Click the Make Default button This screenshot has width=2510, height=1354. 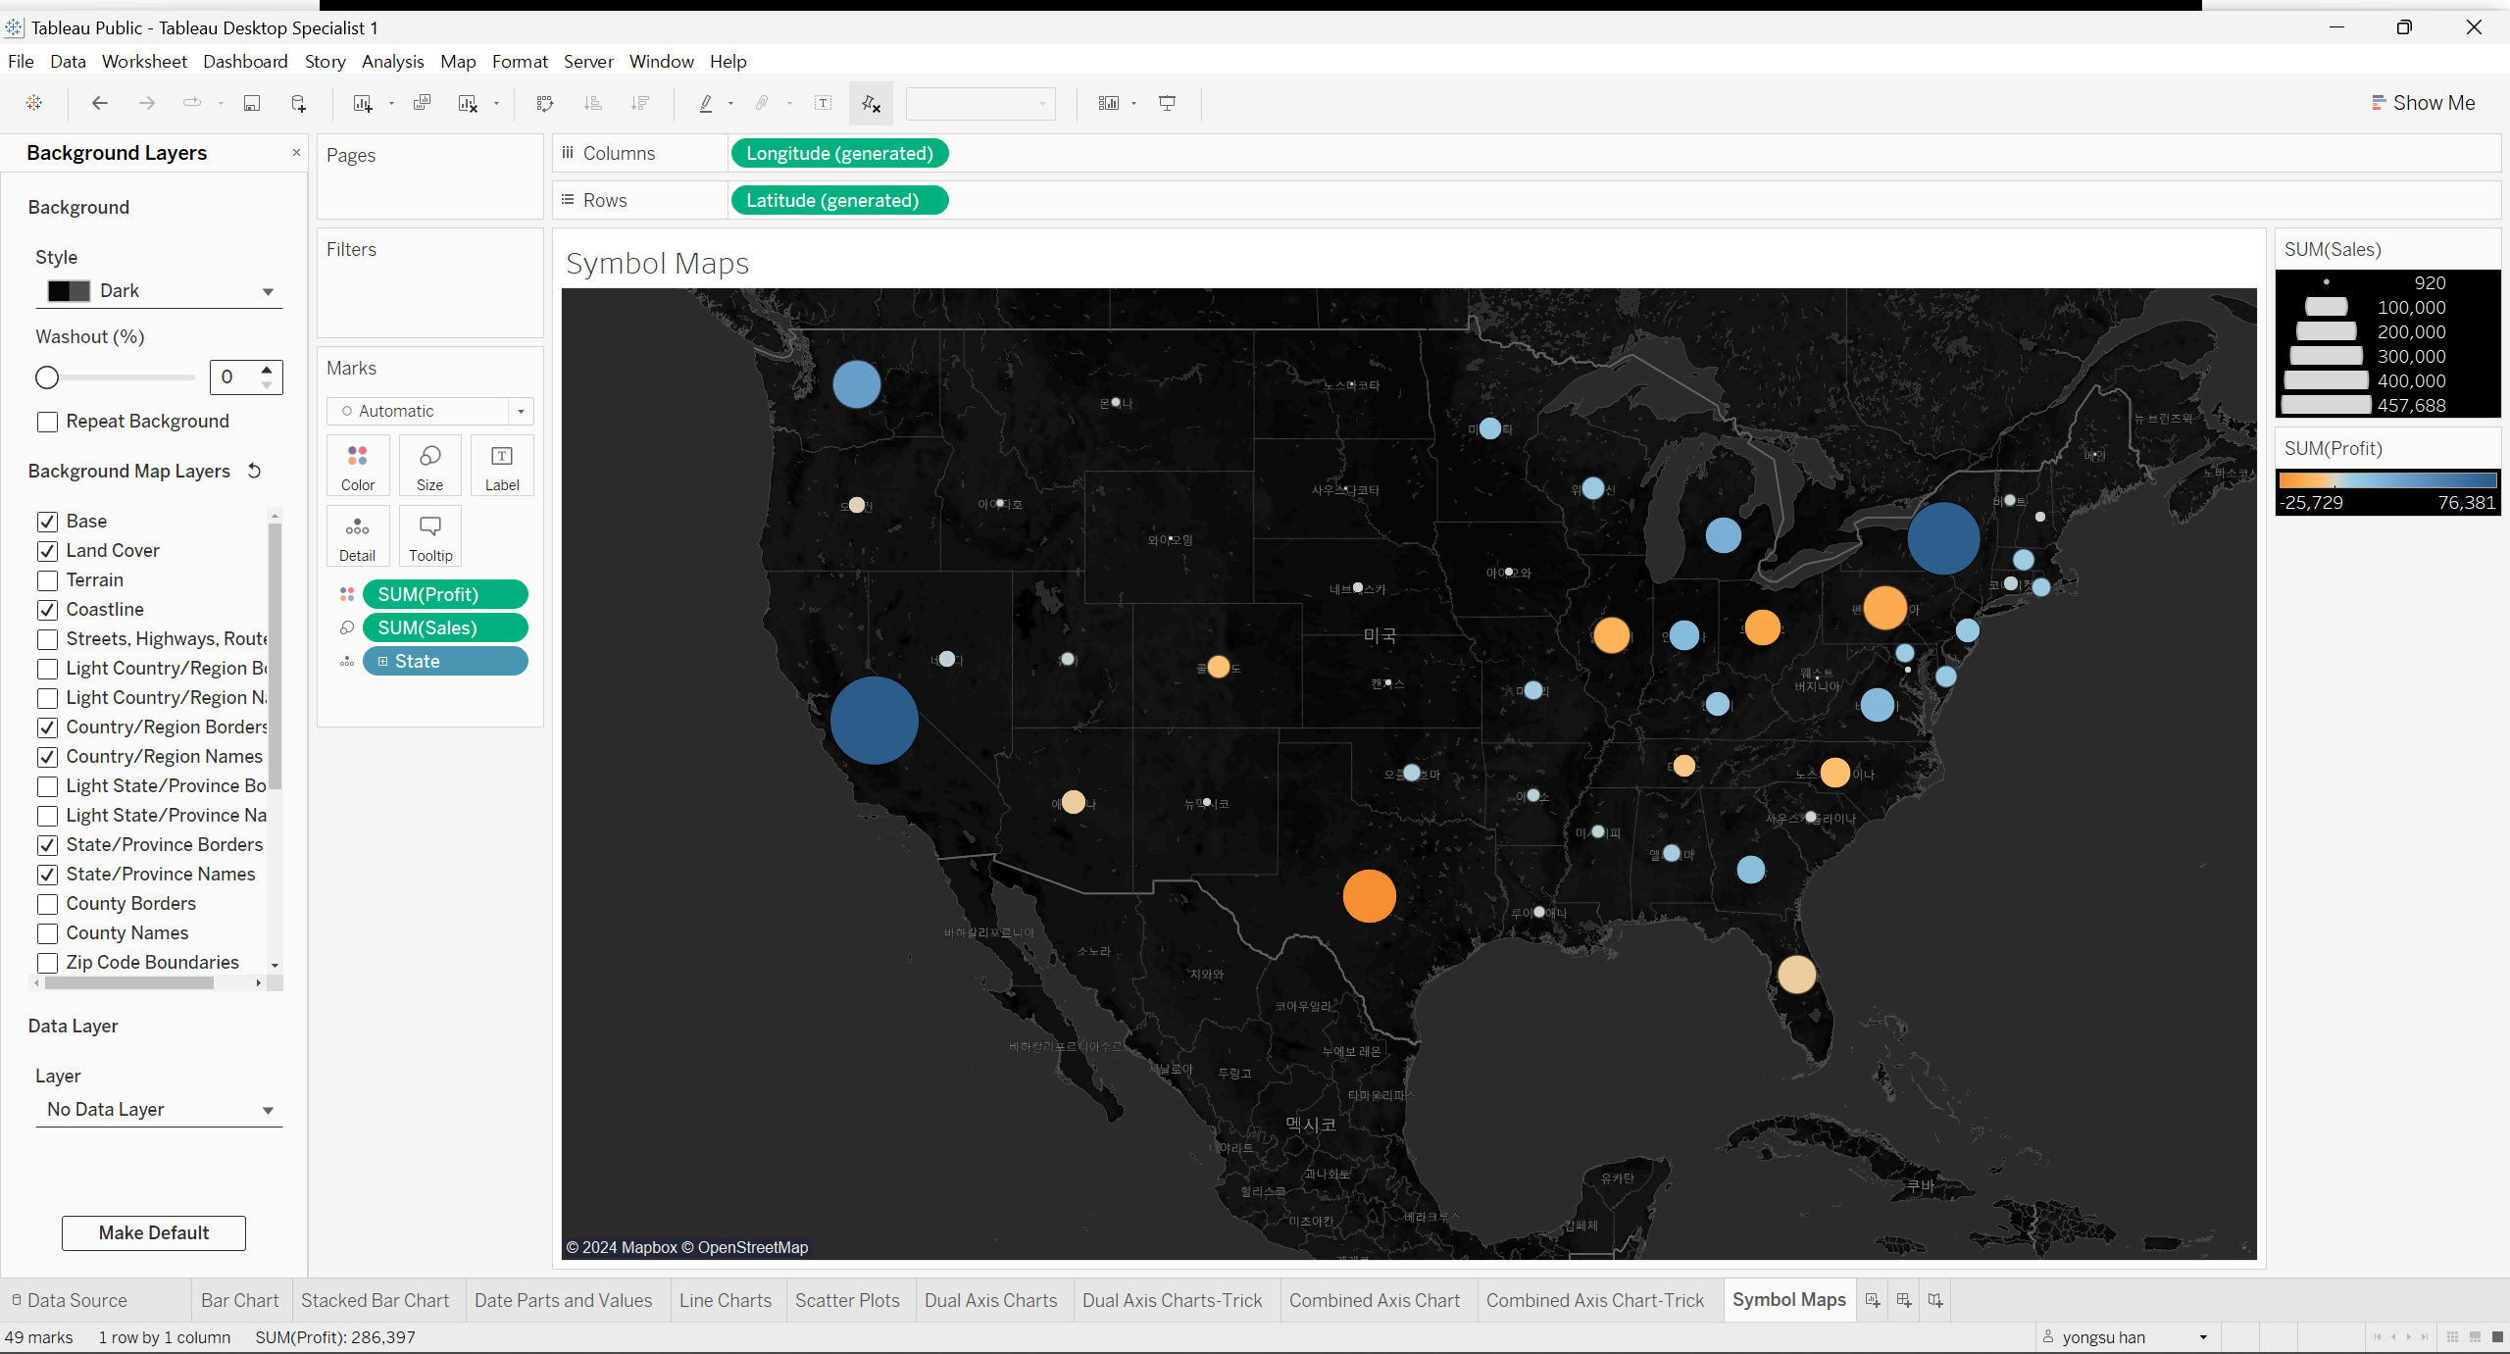point(154,1232)
